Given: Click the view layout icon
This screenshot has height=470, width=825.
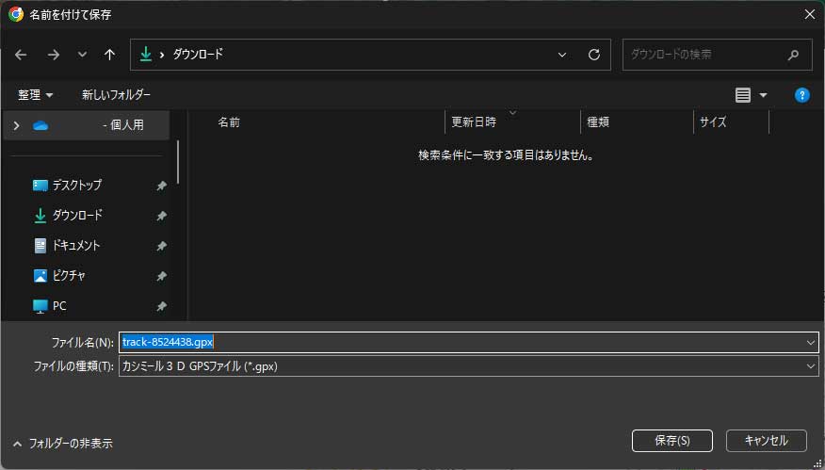Looking at the screenshot, I should 743,95.
